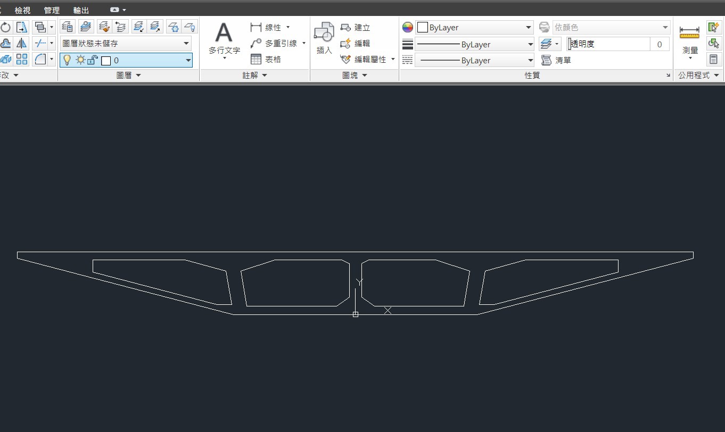
Task: Open the Quick Calculator icon
Action: 713,59
